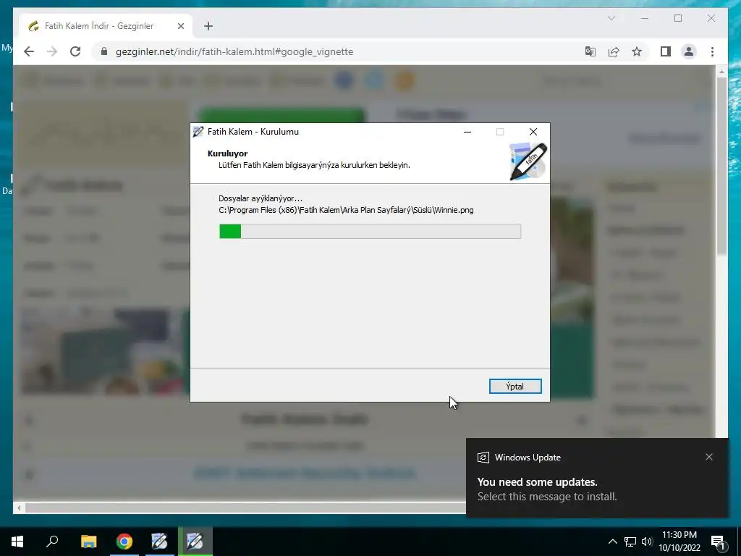Screen dimensions: 741x556
Task: Close the Fatih Kalem İndir tab
Action: pyautogui.click(x=180, y=26)
